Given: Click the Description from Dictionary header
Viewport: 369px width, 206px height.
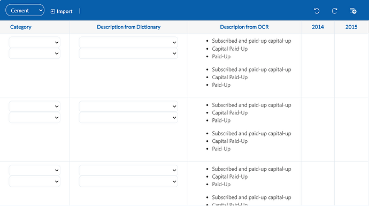Looking at the screenshot, I should point(129,27).
